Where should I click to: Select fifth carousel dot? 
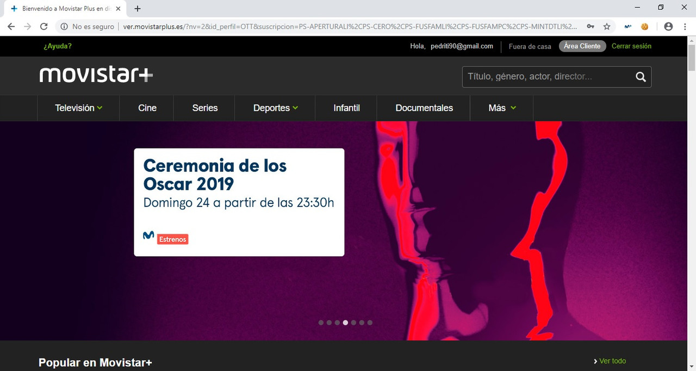(x=353, y=323)
